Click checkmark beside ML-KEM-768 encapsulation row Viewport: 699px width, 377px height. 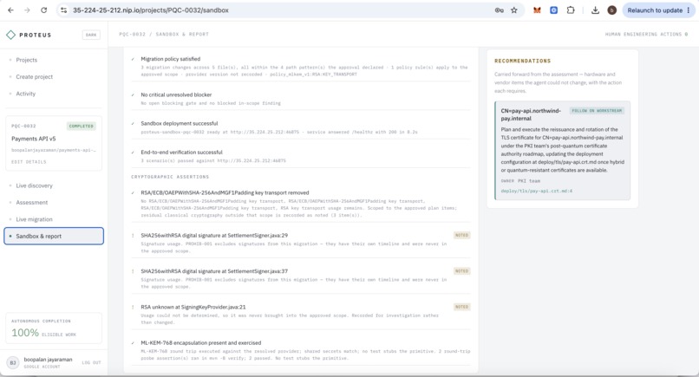coord(133,343)
